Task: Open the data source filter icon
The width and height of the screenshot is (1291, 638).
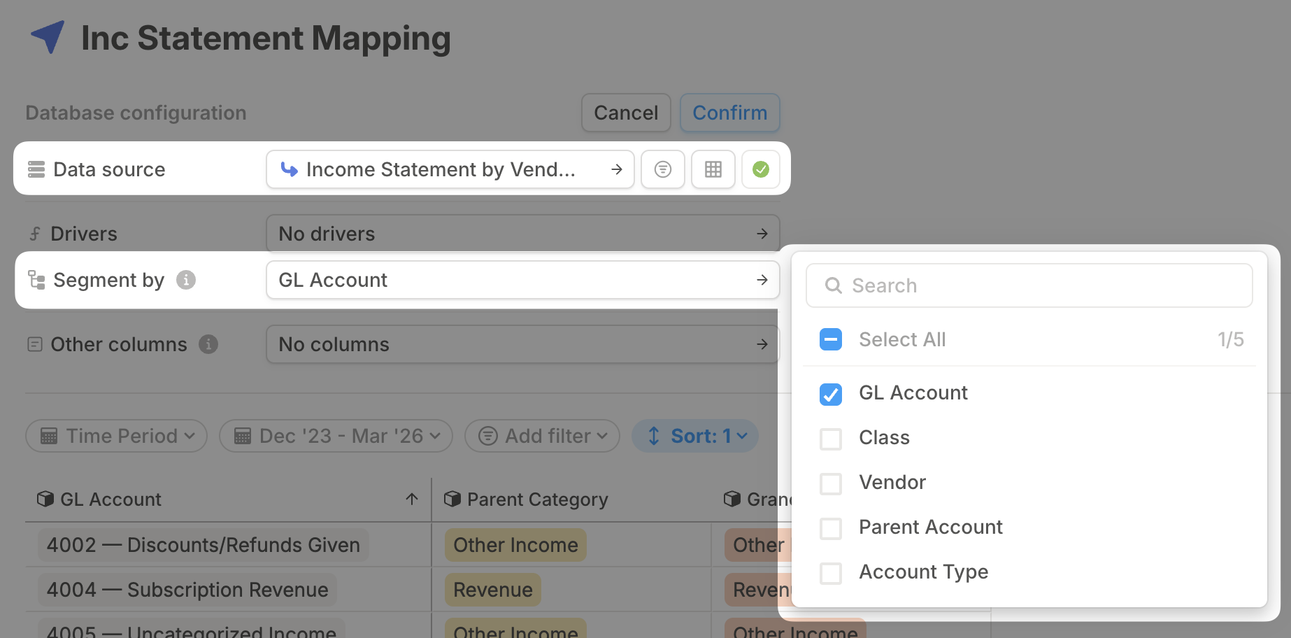Action: pyautogui.click(x=663, y=169)
